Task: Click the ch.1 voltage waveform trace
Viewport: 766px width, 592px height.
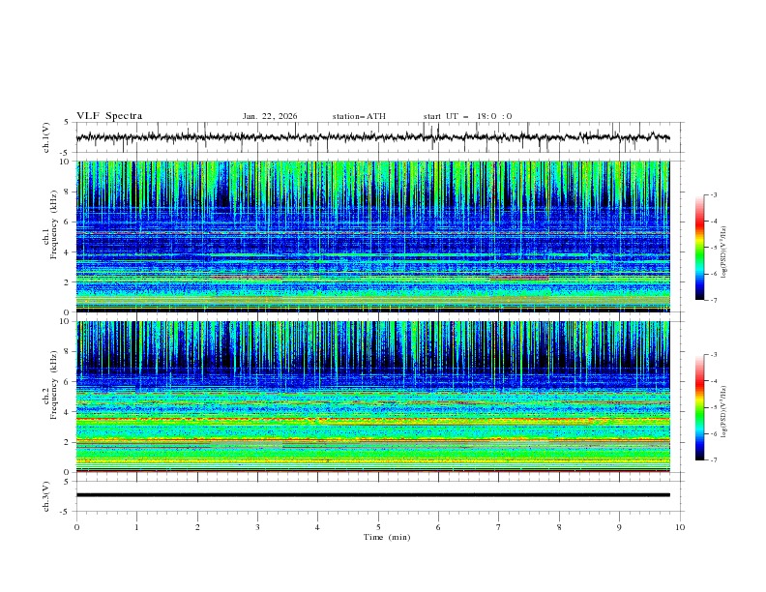Action: [x=372, y=137]
